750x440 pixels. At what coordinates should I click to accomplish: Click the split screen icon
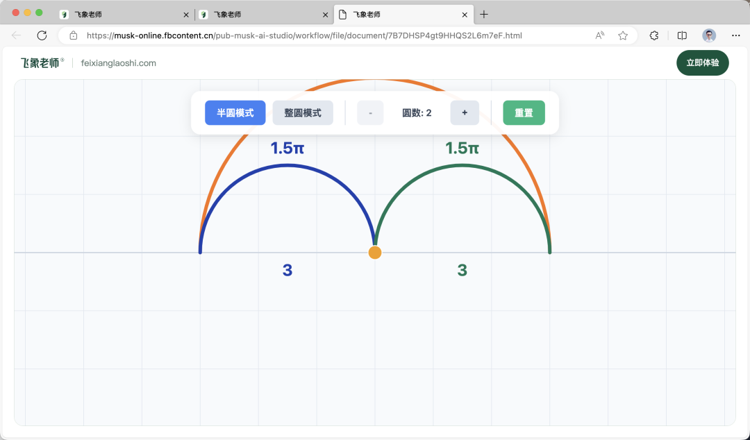pyautogui.click(x=681, y=35)
